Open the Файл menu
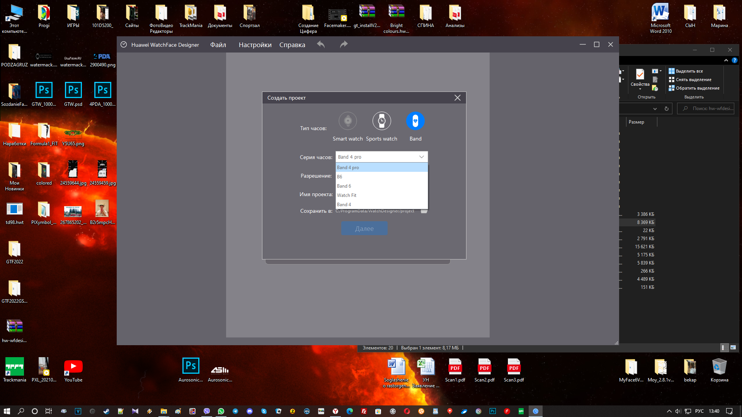 [218, 45]
